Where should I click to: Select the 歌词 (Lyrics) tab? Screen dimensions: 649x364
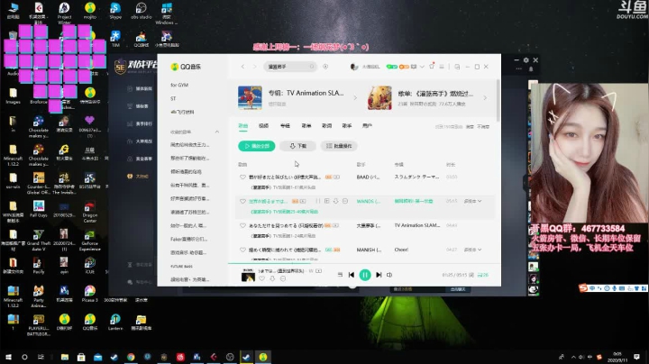click(327, 126)
